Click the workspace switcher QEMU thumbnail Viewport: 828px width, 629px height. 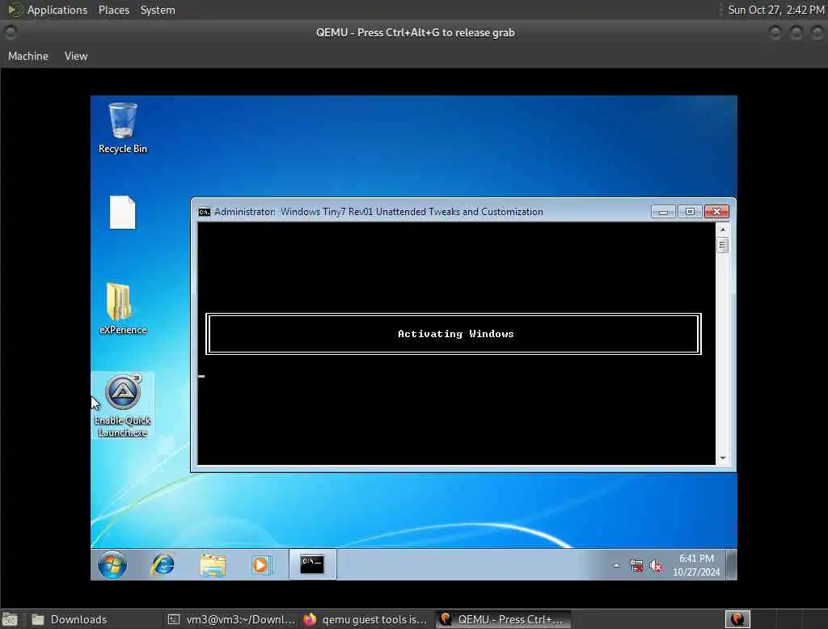point(737,619)
